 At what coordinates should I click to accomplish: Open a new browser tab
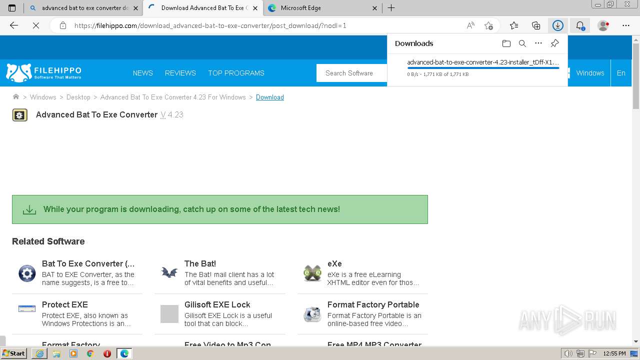[x=391, y=8]
